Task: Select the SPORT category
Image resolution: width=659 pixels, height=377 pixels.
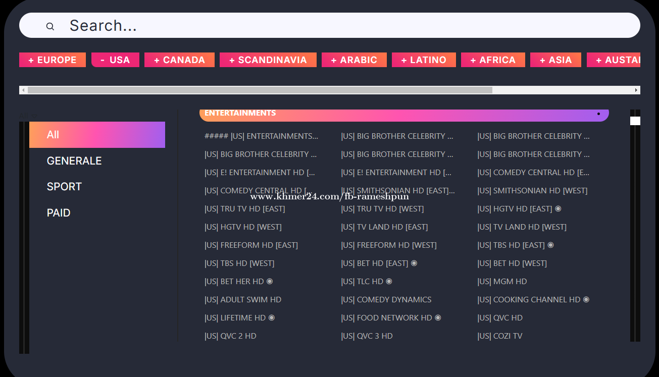Action: [64, 187]
